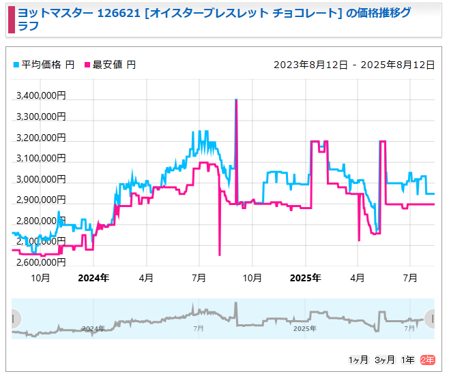Image resolution: width=449 pixels, height=376 pixels.
Task: Click the date range text 2023年8月12日 - 2025年8月12日
Action: [354, 65]
